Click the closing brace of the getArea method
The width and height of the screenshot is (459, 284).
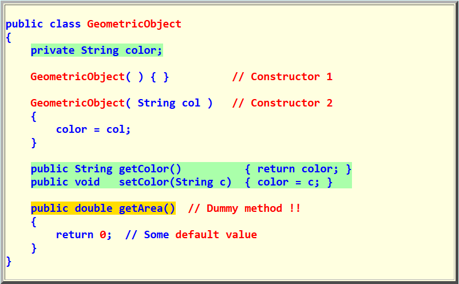(x=34, y=248)
